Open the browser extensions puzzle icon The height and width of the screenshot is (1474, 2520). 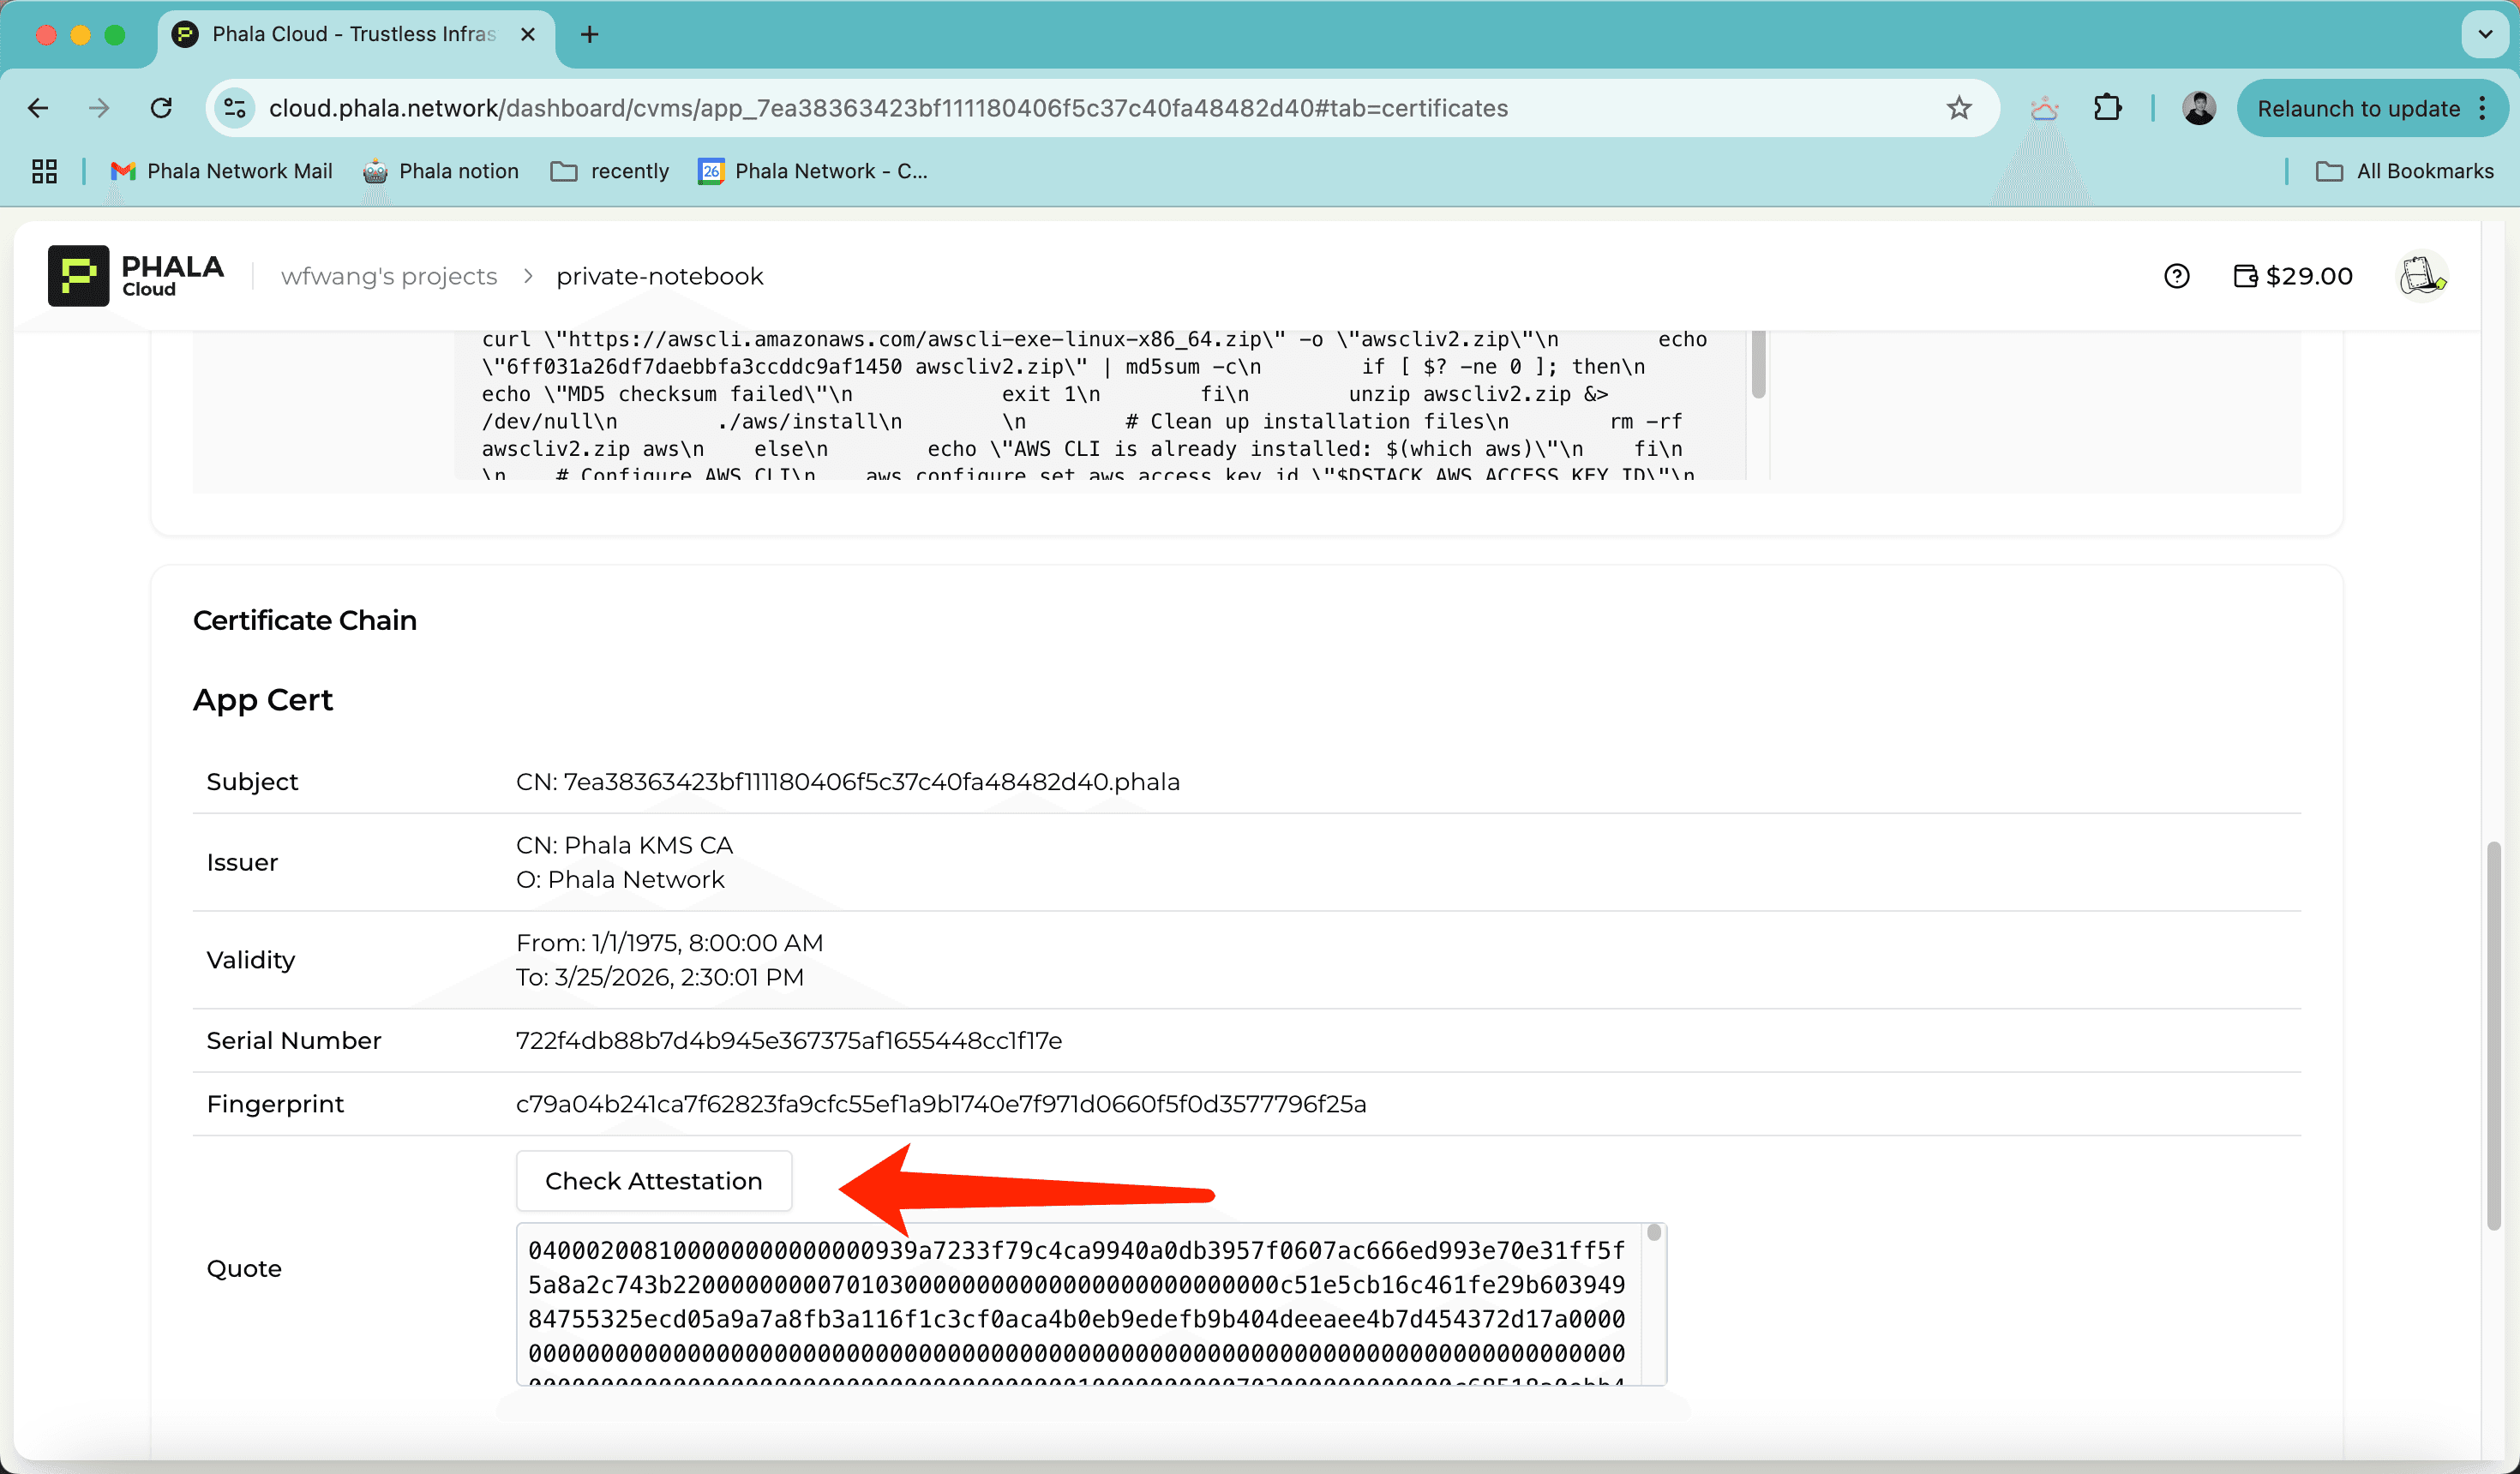coord(2107,108)
